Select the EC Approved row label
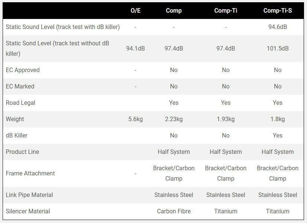Image resolution: width=307 pixels, height=223 pixels. pyautogui.click(x=23, y=70)
